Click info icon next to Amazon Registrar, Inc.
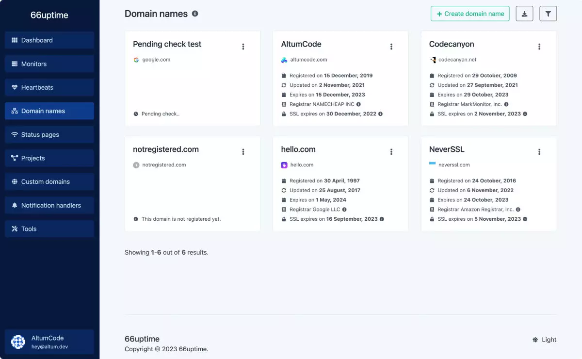The width and height of the screenshot is (582, 359). pos(518,210)
